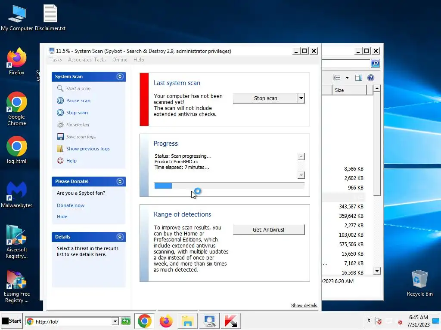
Task: Select the Eusing Free Registry desktop shortcut
Action: click(x=17, y=286)
